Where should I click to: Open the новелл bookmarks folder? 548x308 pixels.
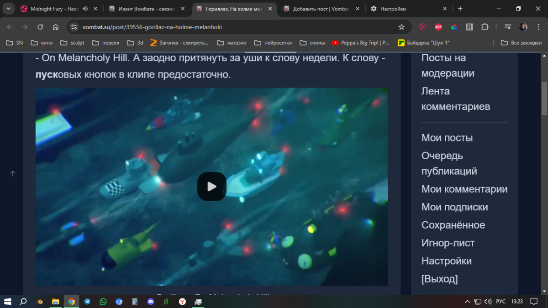(x=105, y=42)
